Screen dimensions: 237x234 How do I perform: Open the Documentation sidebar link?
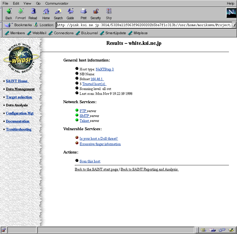[x=18, y=121]
